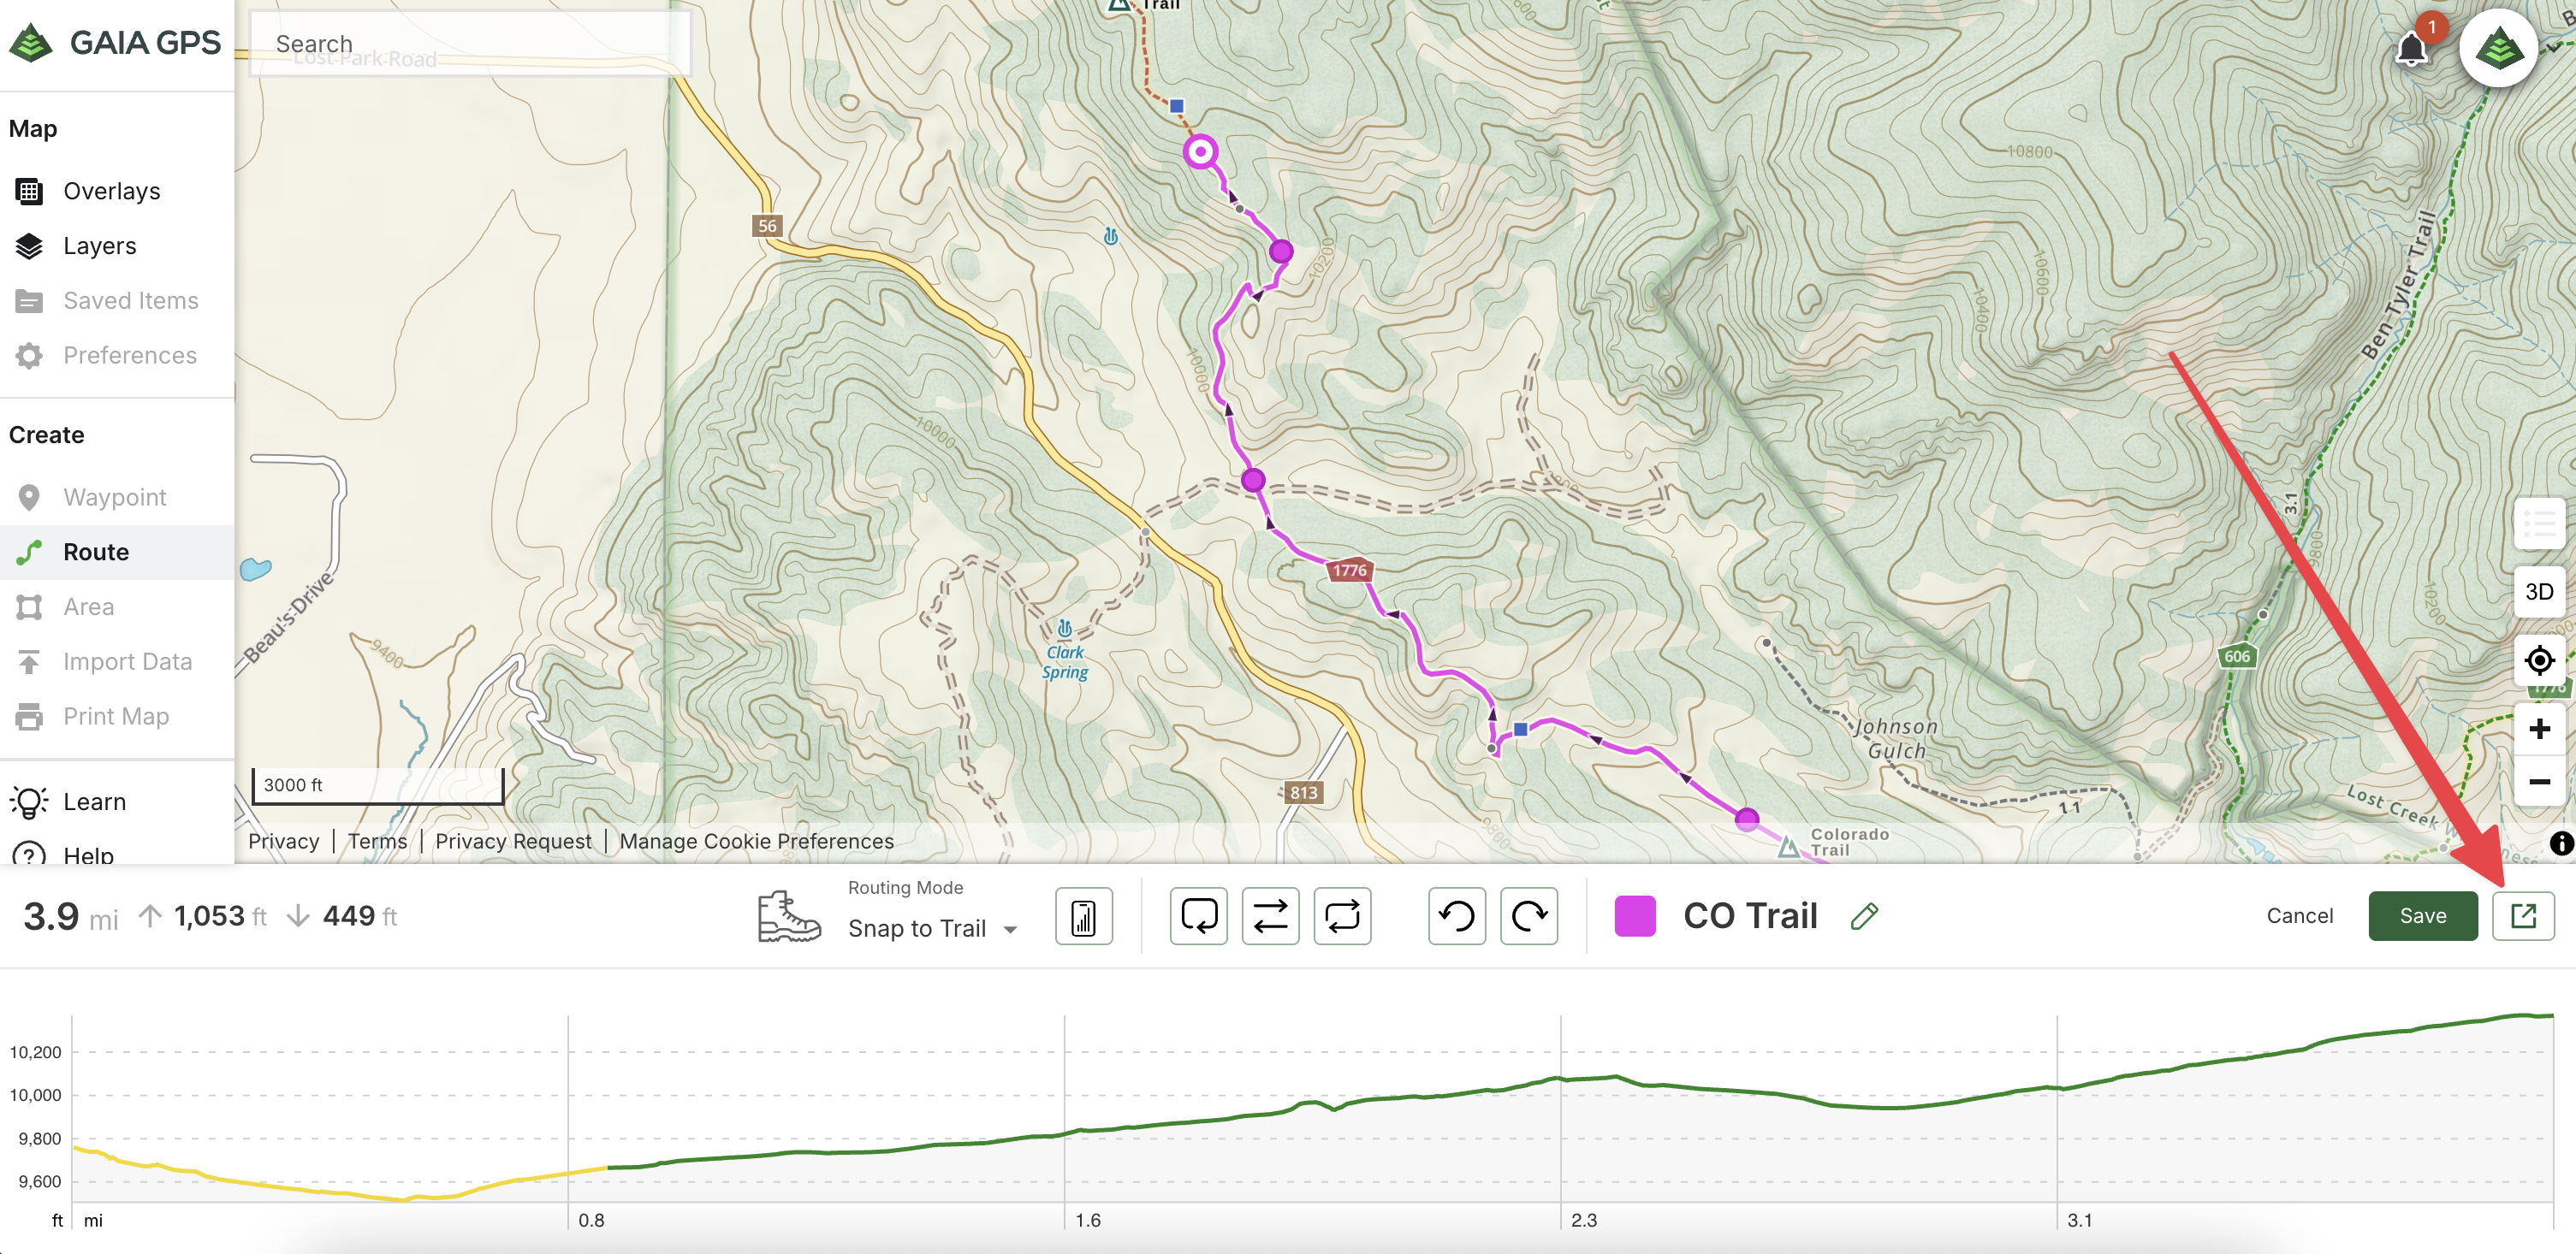
Task: Open the Routing Mode Snap to Trail dropdown
Action: [x=932, y=928]
